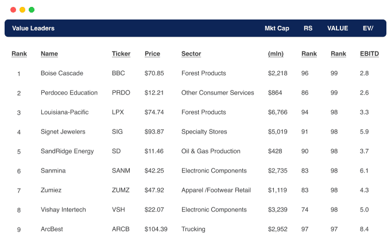The width and height of the screenshot is (391, 235).
Task: Sort by the Sector column header
Action: click(x=191, y=54)
